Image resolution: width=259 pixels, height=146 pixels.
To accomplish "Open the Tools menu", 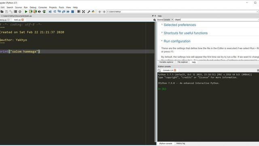I will (x=61, y=7).
